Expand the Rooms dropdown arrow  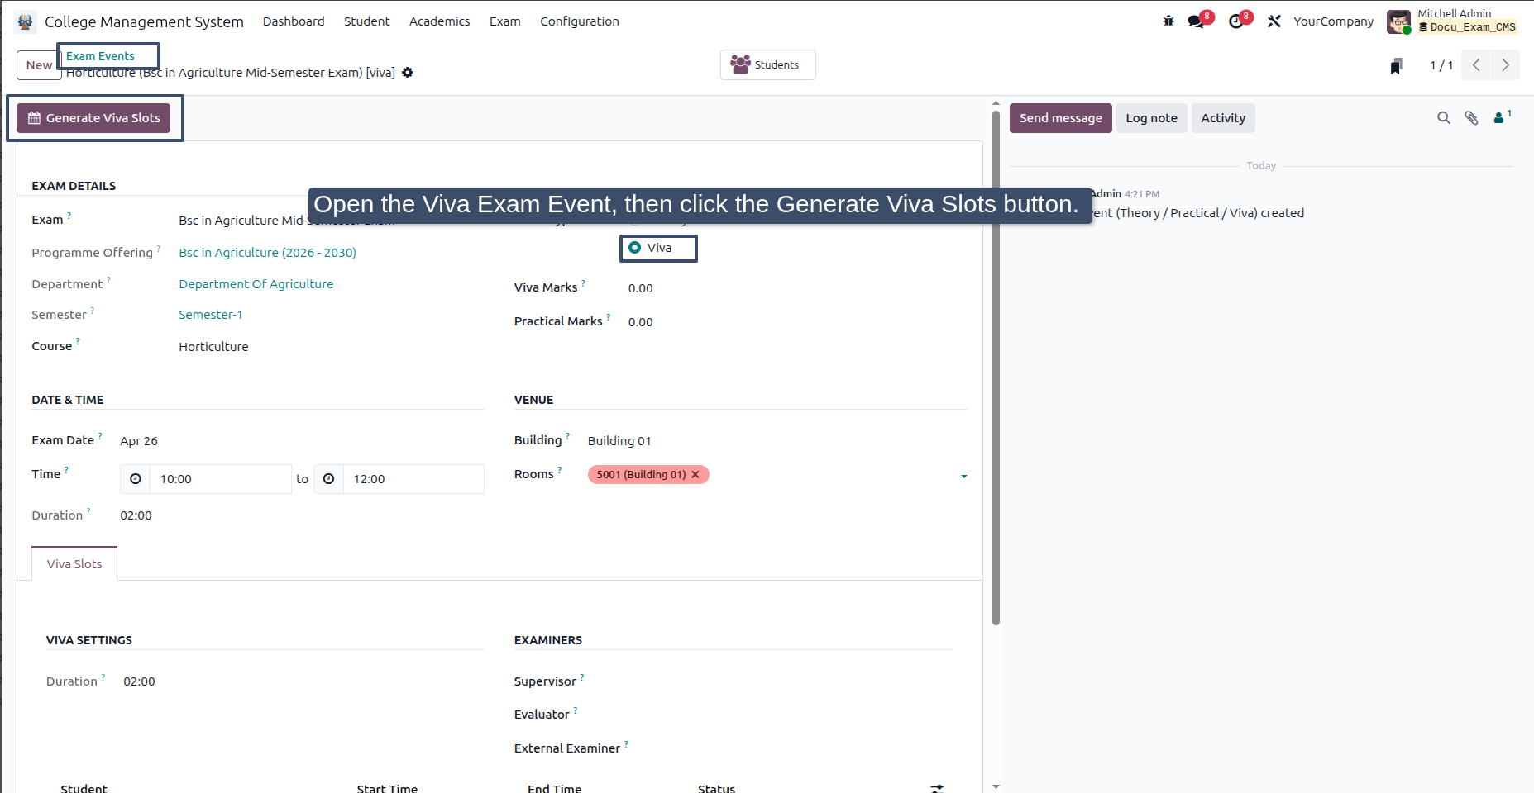(x=963, y=477)
